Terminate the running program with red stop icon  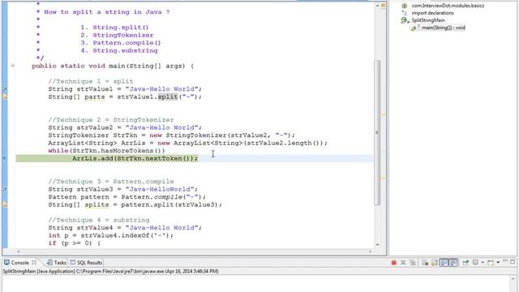[394, 263]
